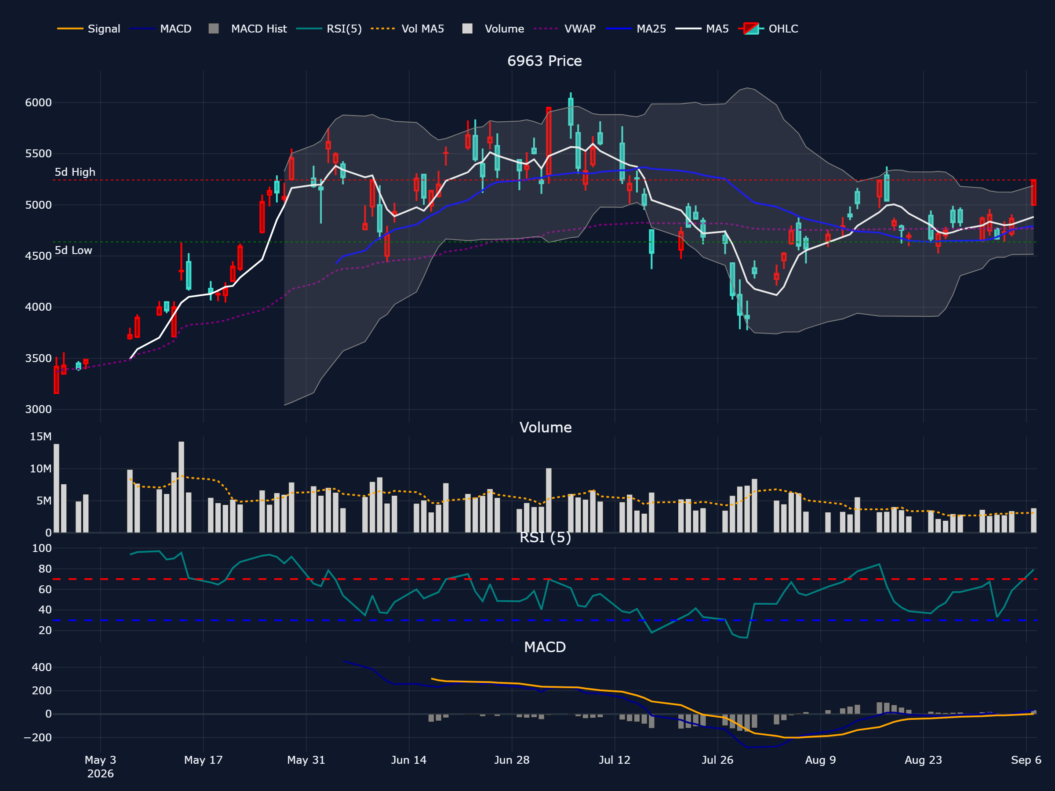Click the 5d High annotation label

point(75,172)
